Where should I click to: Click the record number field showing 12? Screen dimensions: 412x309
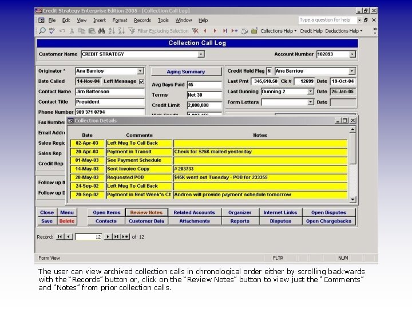click(89, 237)
